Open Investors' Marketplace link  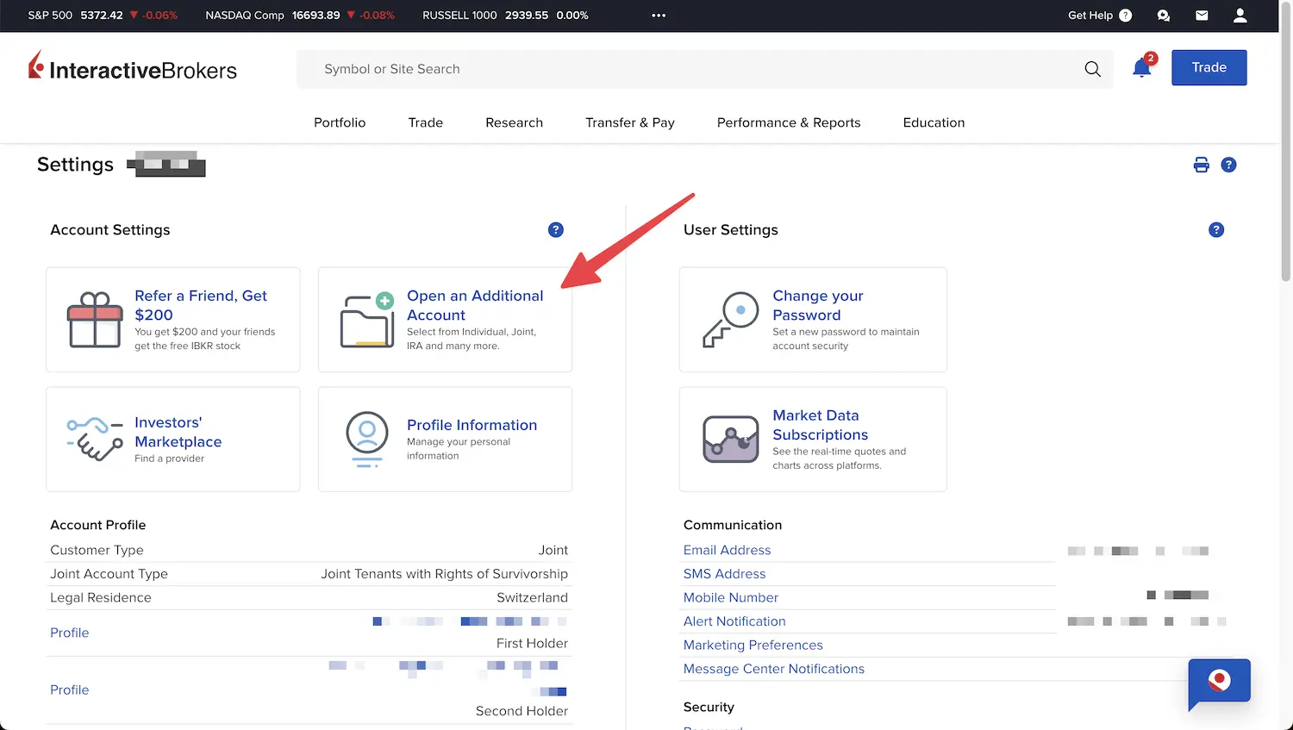tap(178, 432)
